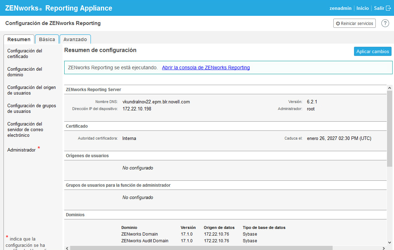
Task: Switch to the Básica tab
Action: [47, 39]
